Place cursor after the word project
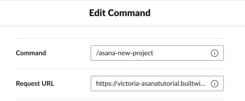The width and height of the screenshot is (245, 101). coord(153,53)
